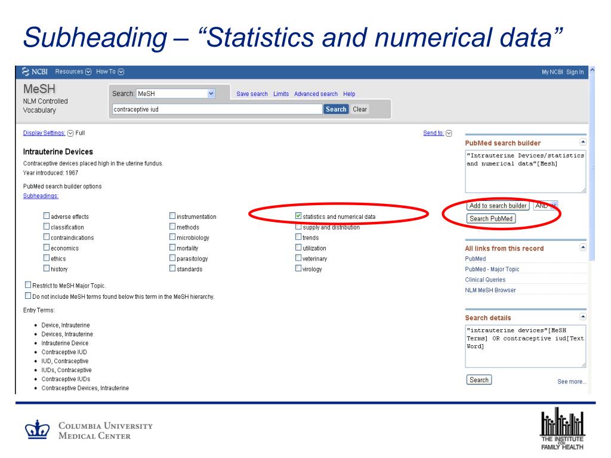Select the entry term Contraceptive Devices, Intrauterine

85,388
